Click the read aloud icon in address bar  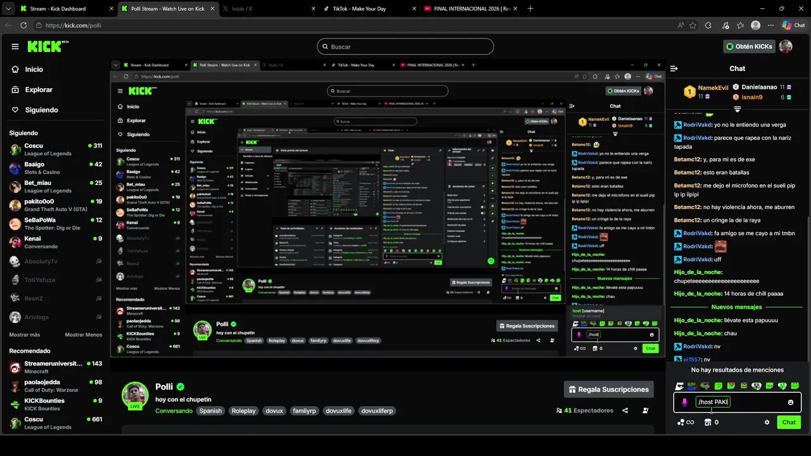680,25
